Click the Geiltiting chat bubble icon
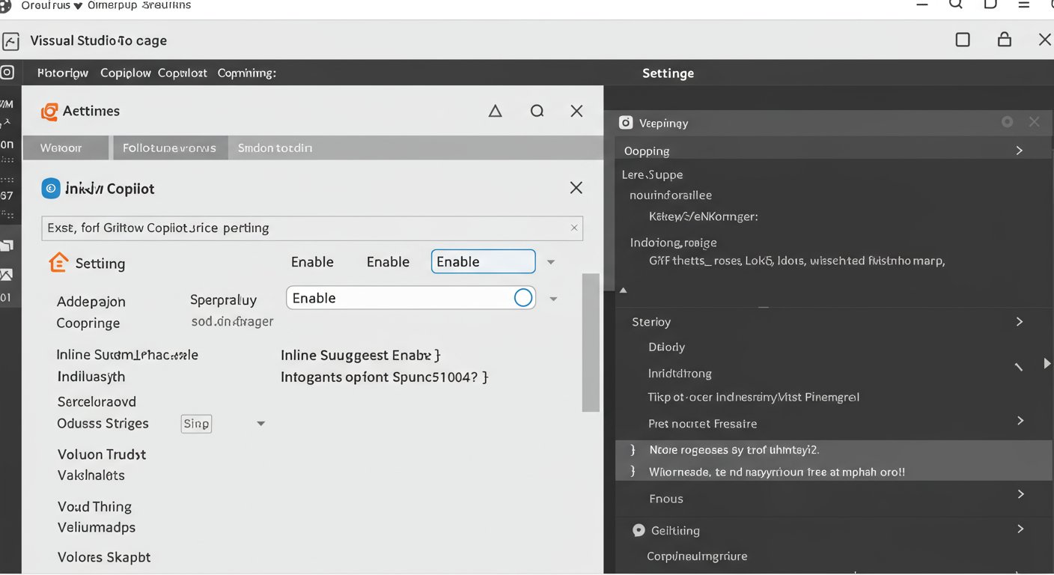Image resolution: width=1054 pixels, height=575 pixels. click(639, 530)
